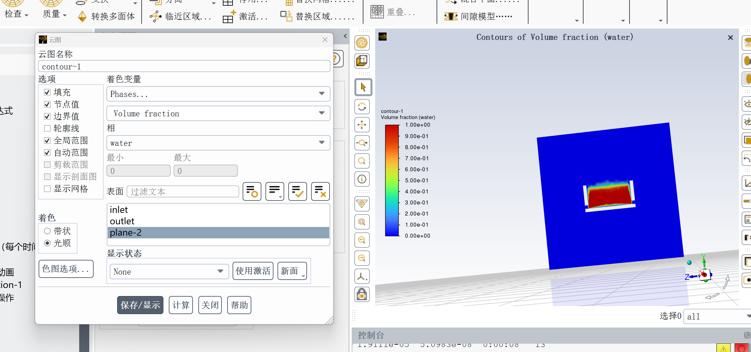Click the round mesh display icon
This screenshot has height=352, width=751.
[x=362, y=43]
